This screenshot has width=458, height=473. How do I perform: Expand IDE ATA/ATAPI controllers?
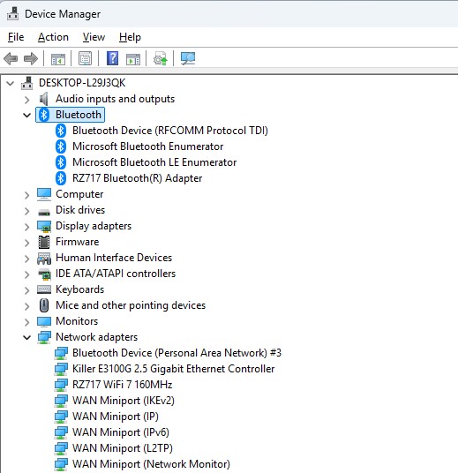click(27, 274)
